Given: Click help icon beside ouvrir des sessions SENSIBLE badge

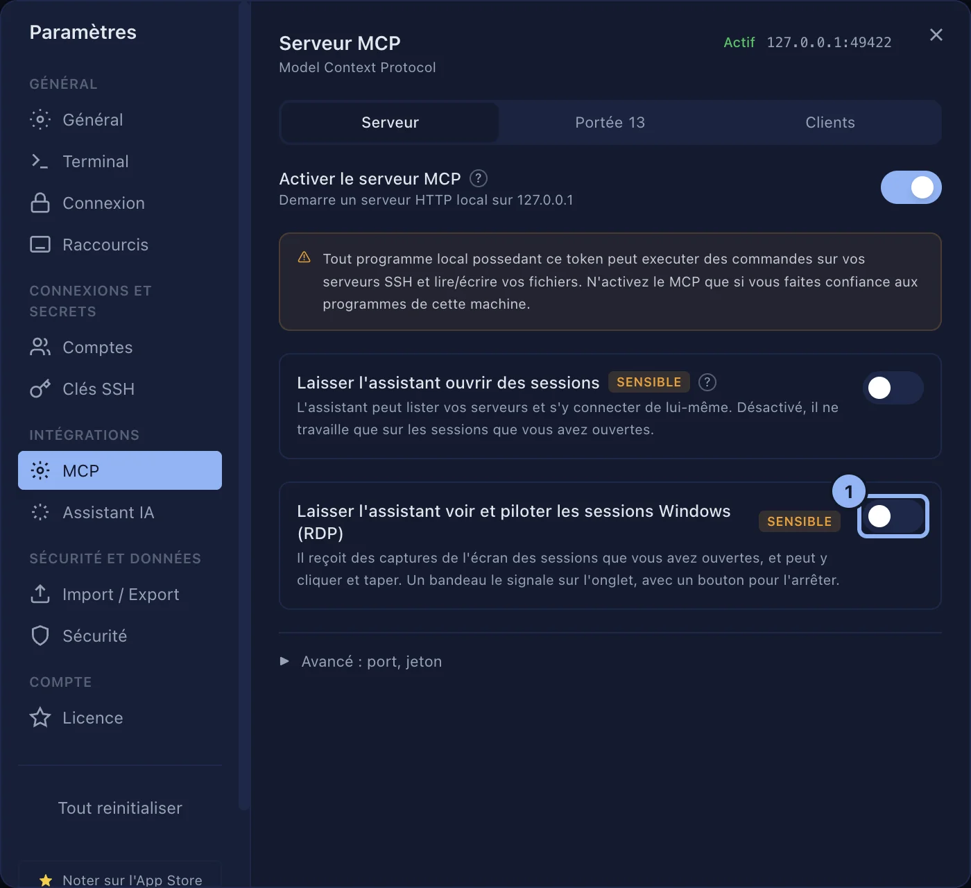Looking at the screenshot, I should [x=707, y=382].
